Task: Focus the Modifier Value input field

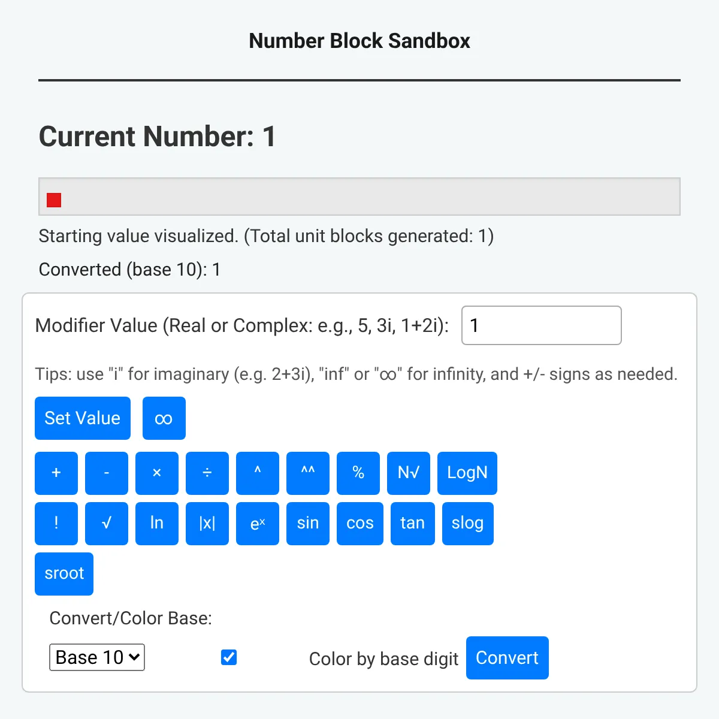Action: [542, 325]
